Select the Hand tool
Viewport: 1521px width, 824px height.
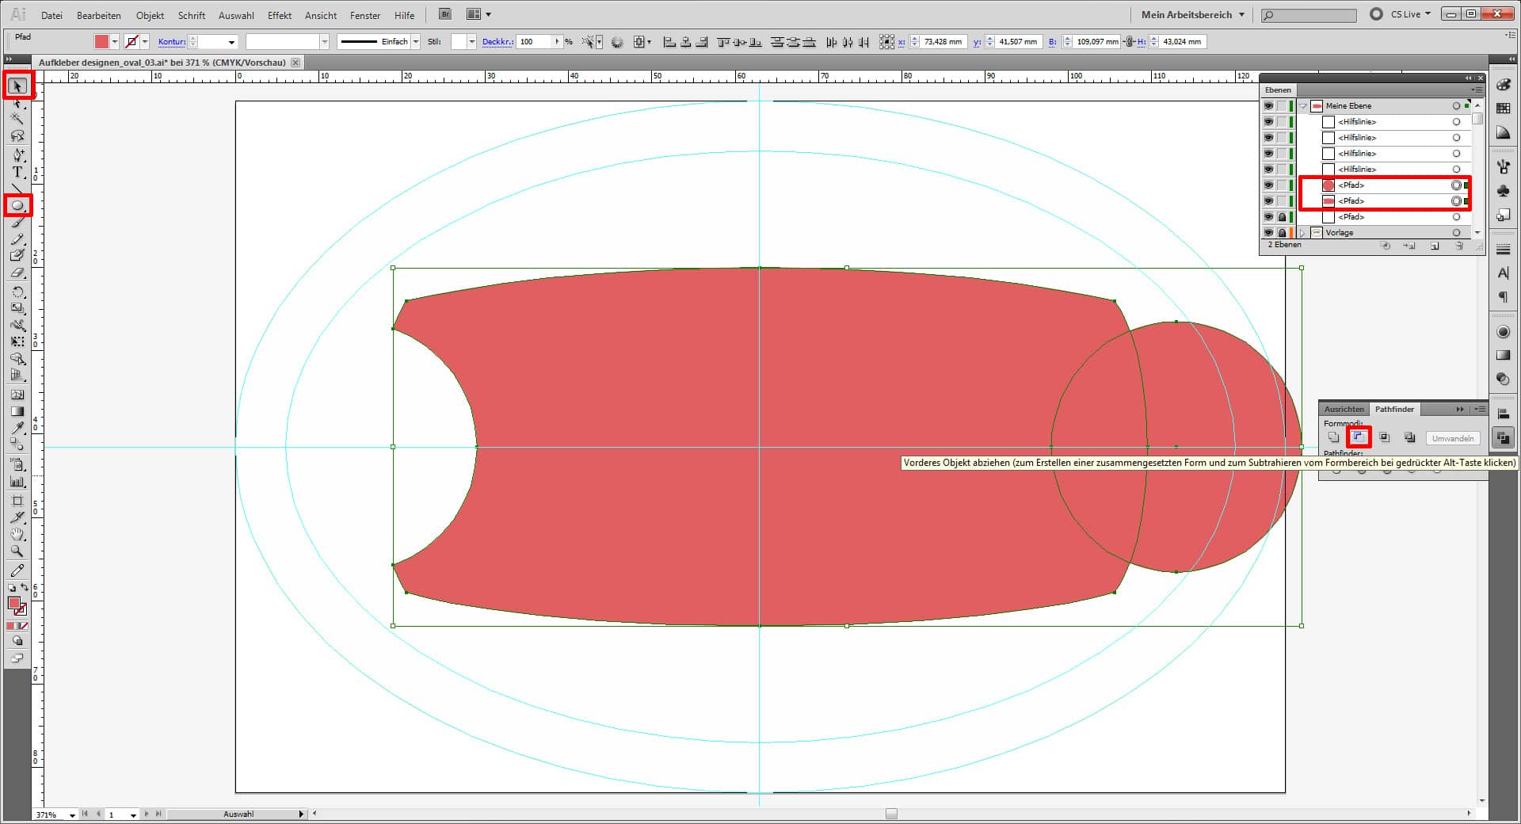tap(17, 535)
